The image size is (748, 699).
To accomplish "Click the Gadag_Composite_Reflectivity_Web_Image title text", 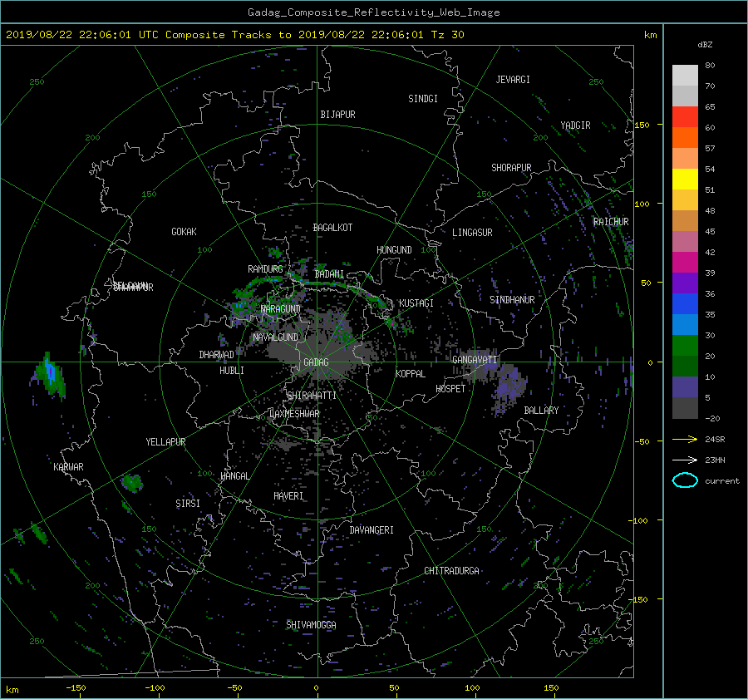I will pyautogui.click(x=373, y=12).
